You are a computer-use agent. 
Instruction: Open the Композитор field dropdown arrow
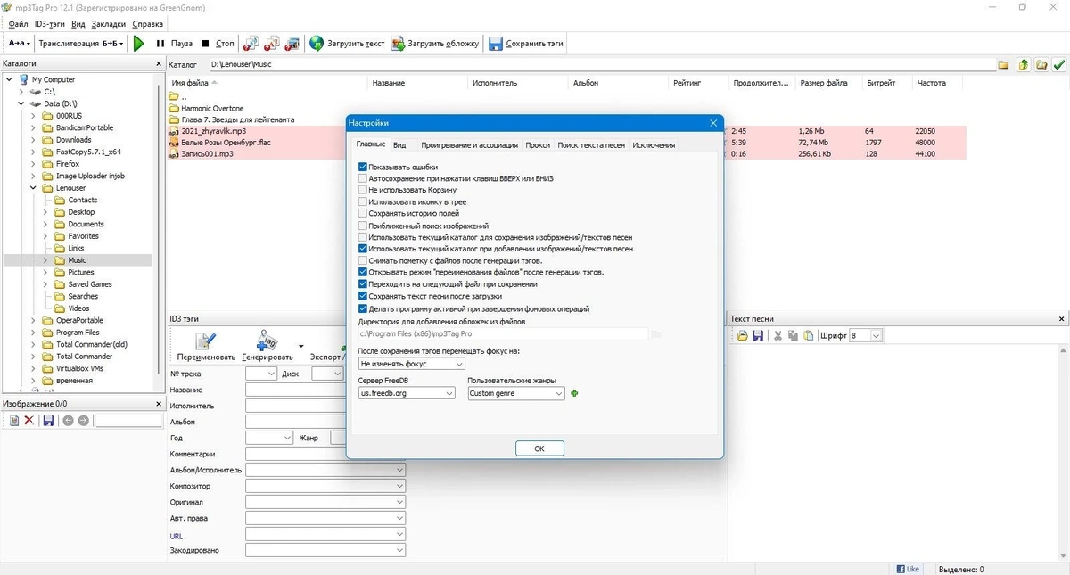[399, 486]
